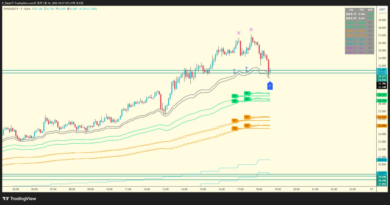Click the RIVERUSDT.P symbol title
The height and width of the screenshot is (205, 390).
(13, 9)
